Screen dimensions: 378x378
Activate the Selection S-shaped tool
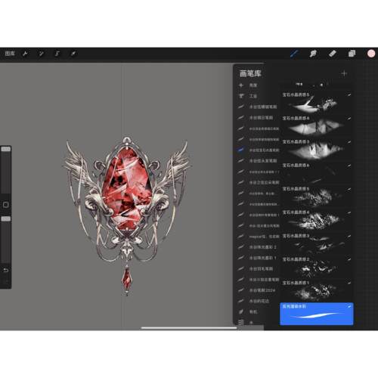57,54
